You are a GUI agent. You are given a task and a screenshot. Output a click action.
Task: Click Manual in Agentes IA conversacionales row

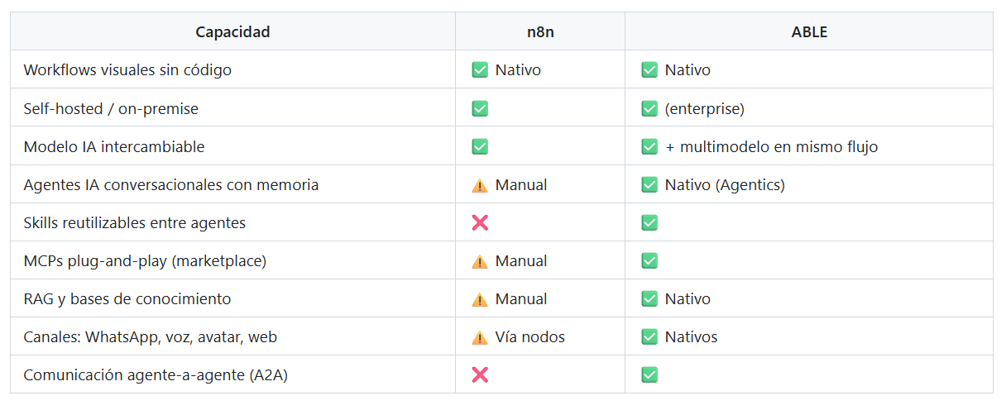pyautogui.click(x=521, y=184)
